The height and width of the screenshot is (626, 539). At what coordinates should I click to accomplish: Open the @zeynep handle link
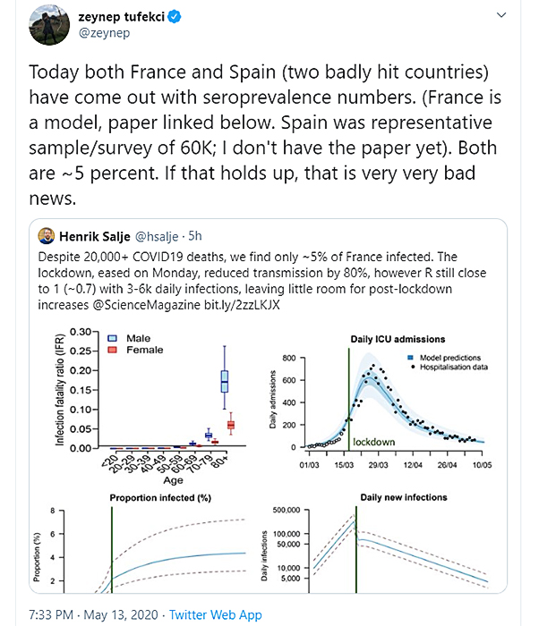pyautogui.click(x=105, y=33)
